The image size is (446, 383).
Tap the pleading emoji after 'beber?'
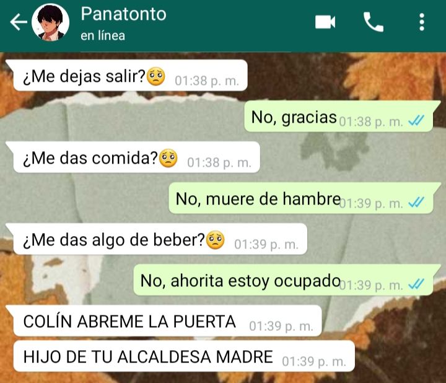pos(216,240)
